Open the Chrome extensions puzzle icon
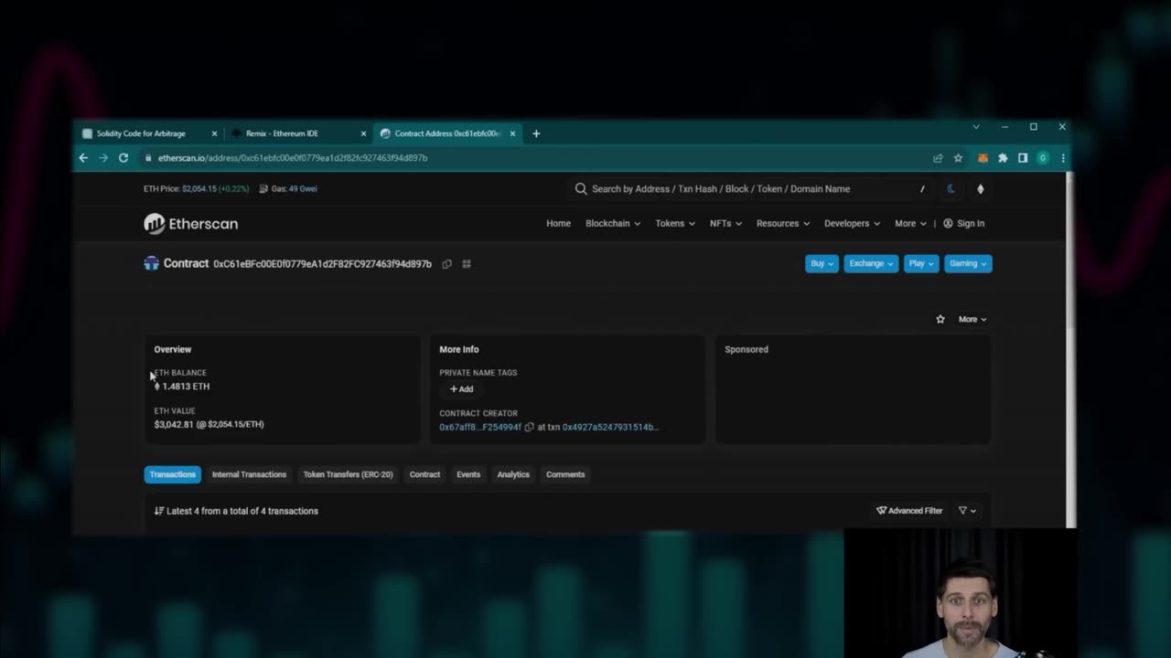1171x658 pixels. click(x=1003, y=158)
